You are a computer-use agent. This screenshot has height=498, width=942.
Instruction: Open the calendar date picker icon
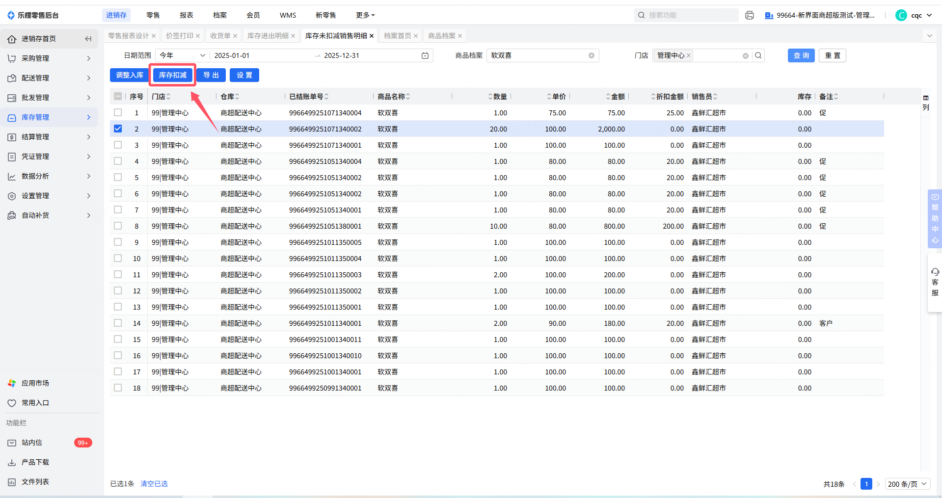425,55
